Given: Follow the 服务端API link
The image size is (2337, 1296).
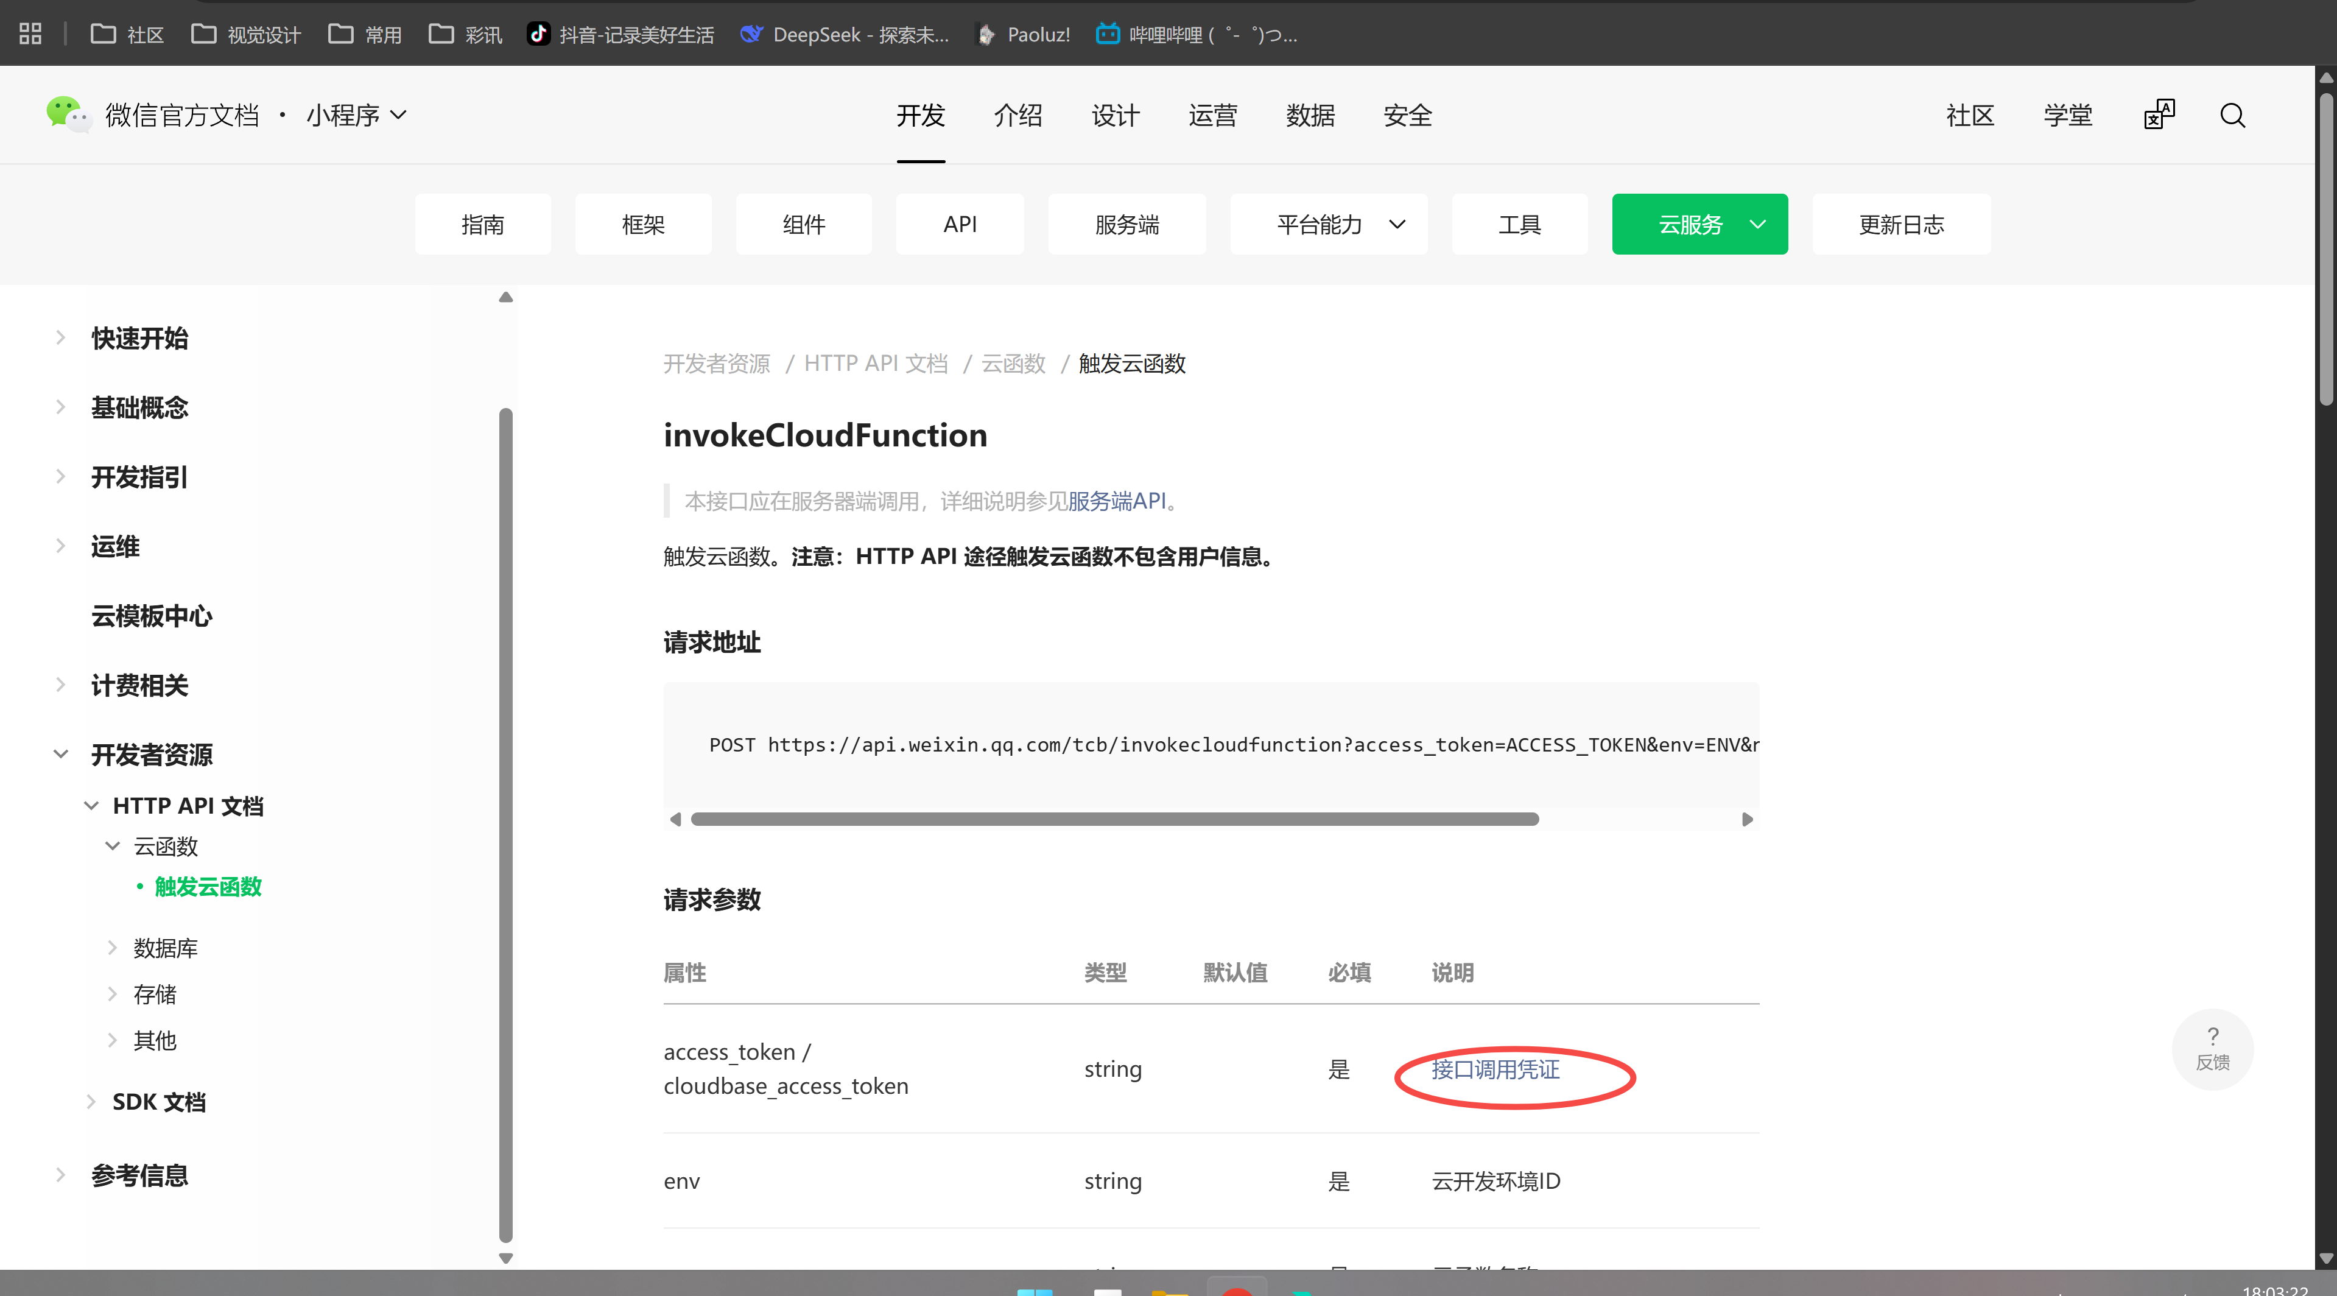Looking at the screenshot, I should point(1117,501).
